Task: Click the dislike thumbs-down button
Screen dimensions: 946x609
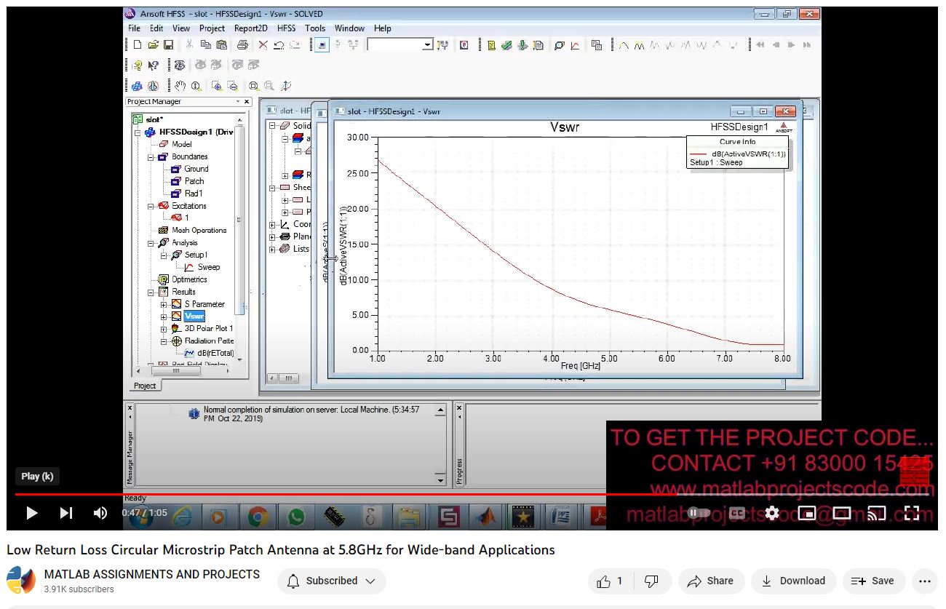Action: point(652,581)
